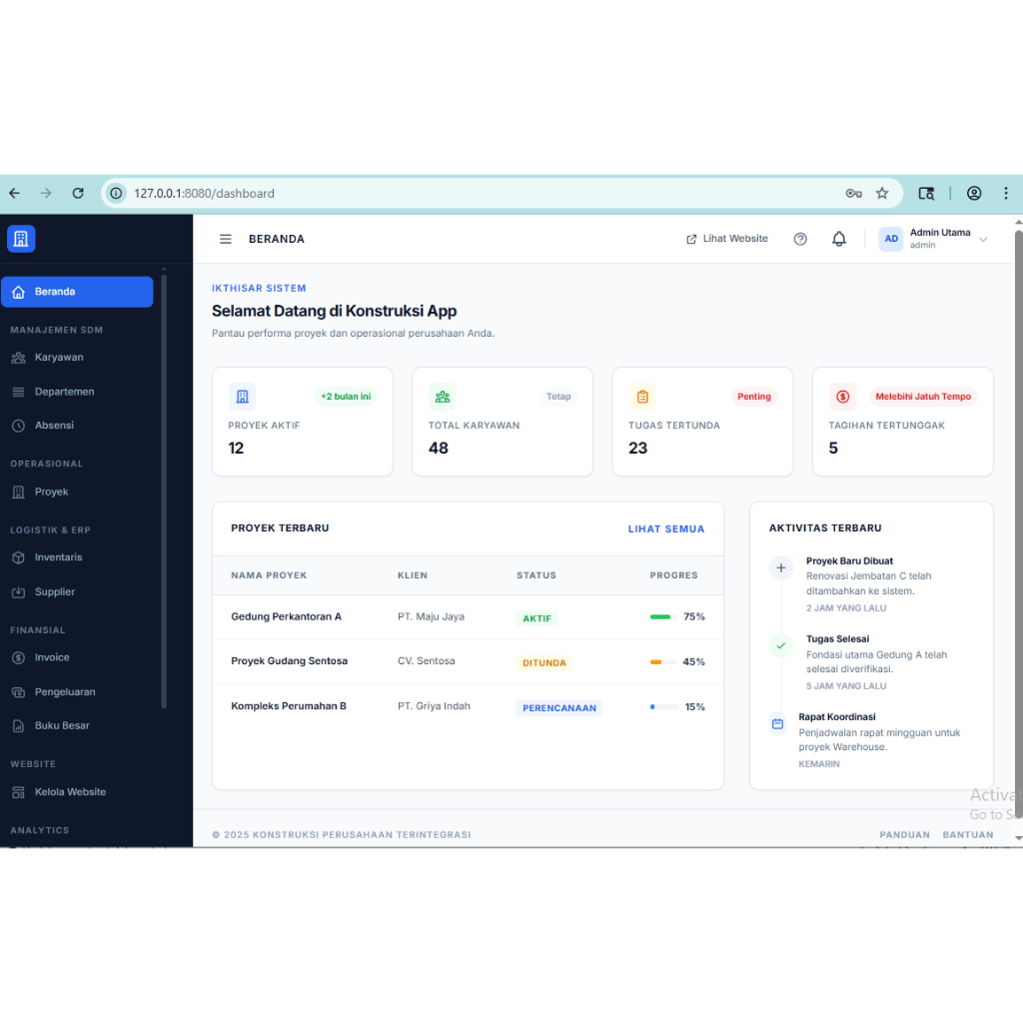Reload the page with browser refresh icon
The height and width of the screenshot is (1023, 1023).
[78, 193]
